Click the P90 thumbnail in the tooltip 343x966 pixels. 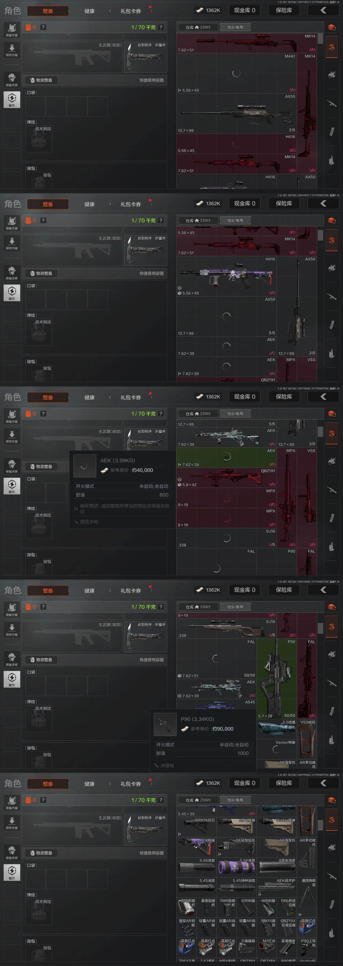165,724
